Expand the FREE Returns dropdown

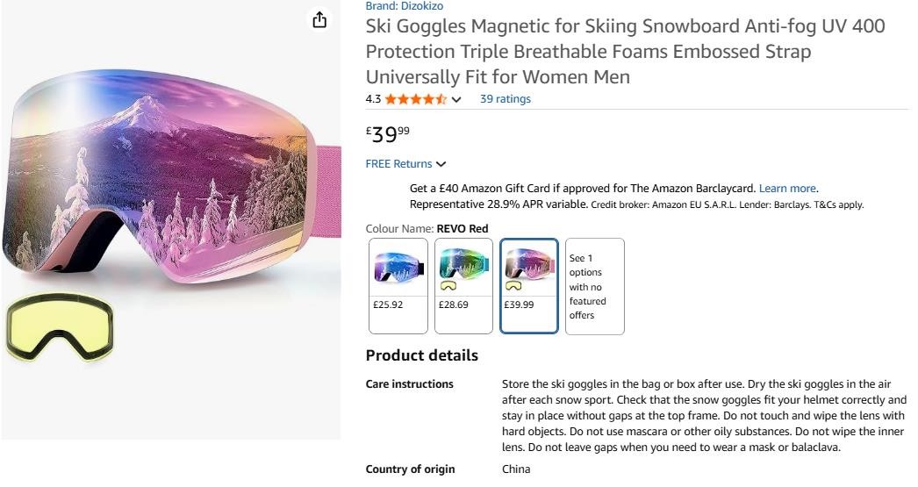(441, 164)
